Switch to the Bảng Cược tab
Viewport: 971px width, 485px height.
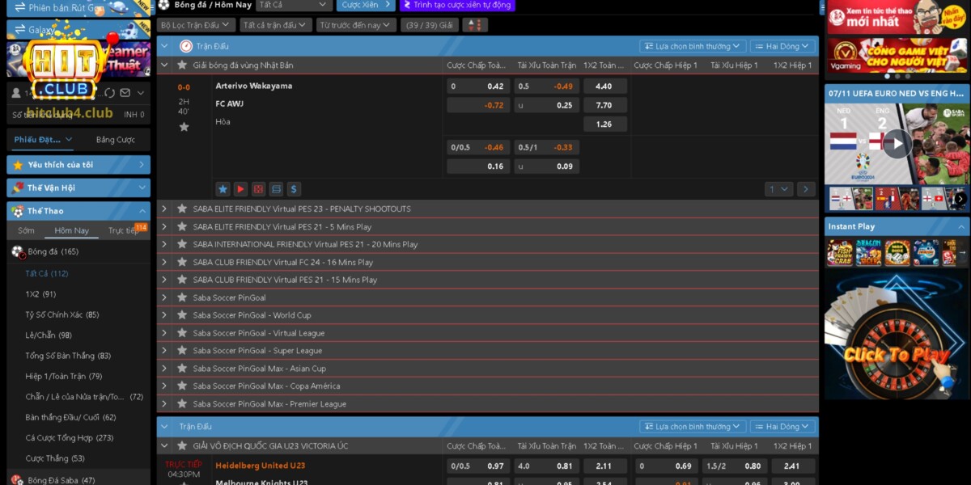click(x=116, y=140)
